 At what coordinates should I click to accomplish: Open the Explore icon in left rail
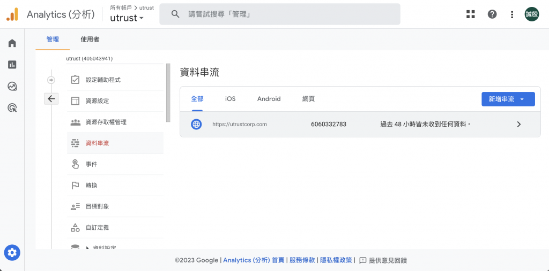pos(12,86)
